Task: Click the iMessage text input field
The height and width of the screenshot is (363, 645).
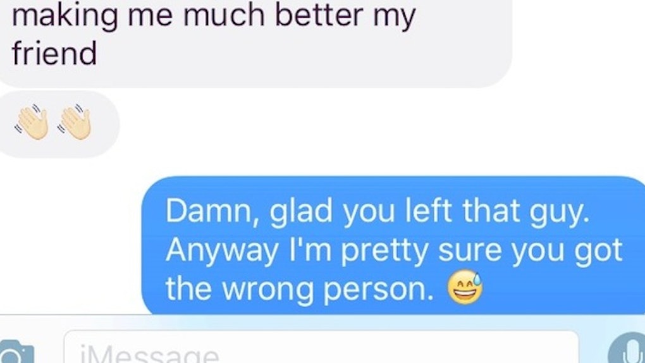Action: click(321, 347)
